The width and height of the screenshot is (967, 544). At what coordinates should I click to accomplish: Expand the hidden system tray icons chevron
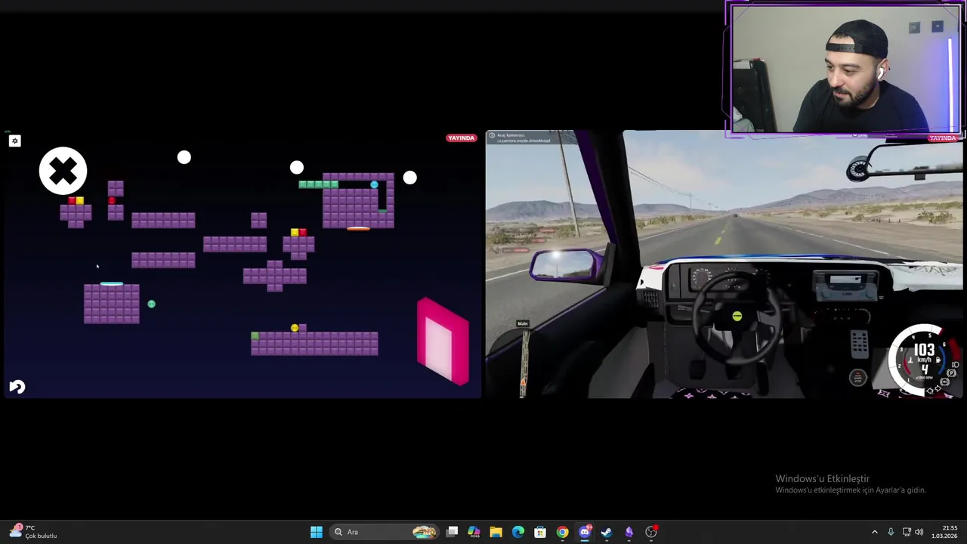click(x=875, y=532)
